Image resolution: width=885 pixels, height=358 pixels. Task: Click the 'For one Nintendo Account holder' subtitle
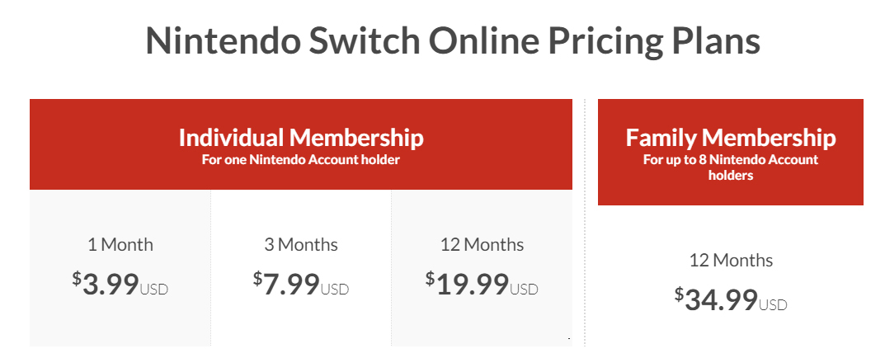(x=301, y=159)
